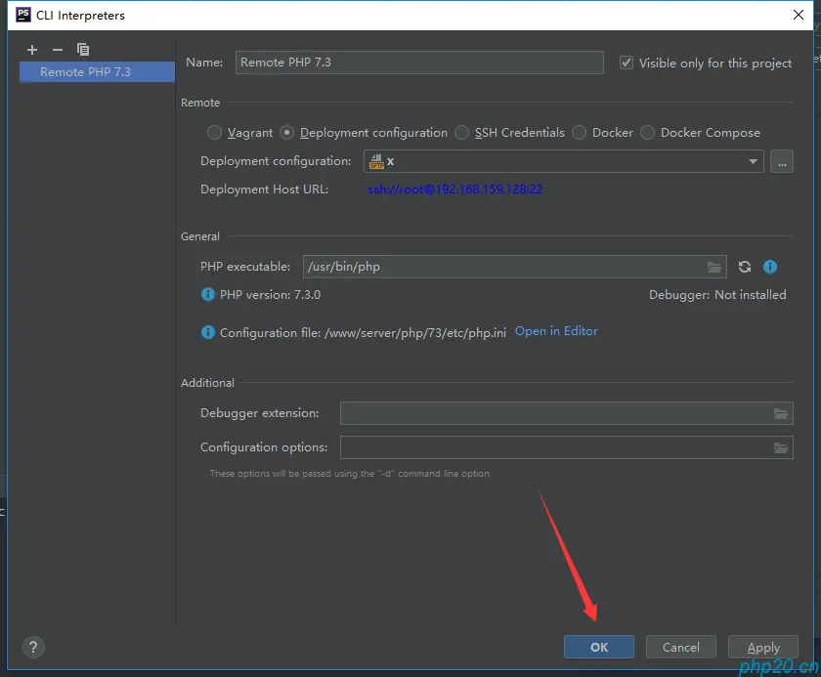
Task: Select the Deployment configuration radio option
Action: tap(286, 132)
